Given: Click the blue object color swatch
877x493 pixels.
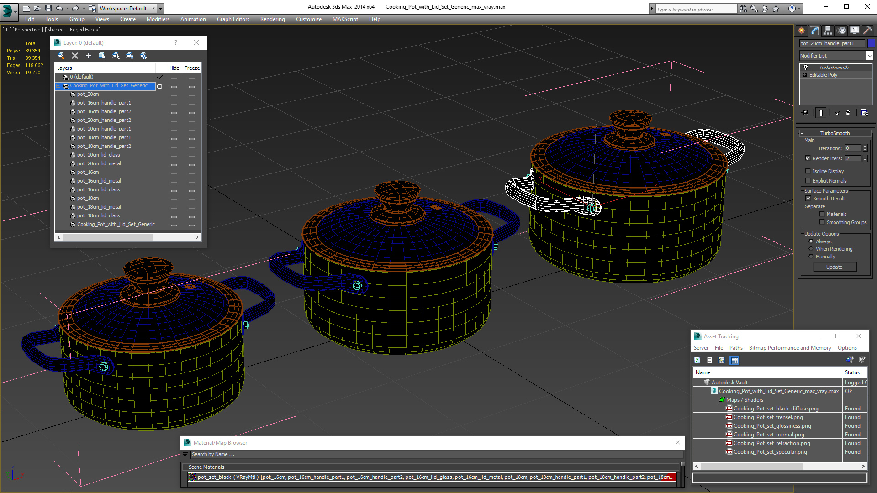Looking at the screenshot, I should point(871,43).
